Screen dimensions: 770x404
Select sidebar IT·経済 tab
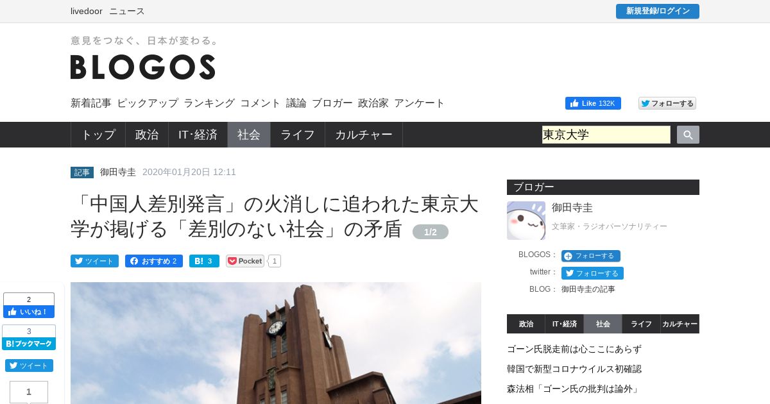[x=565, y=324]
